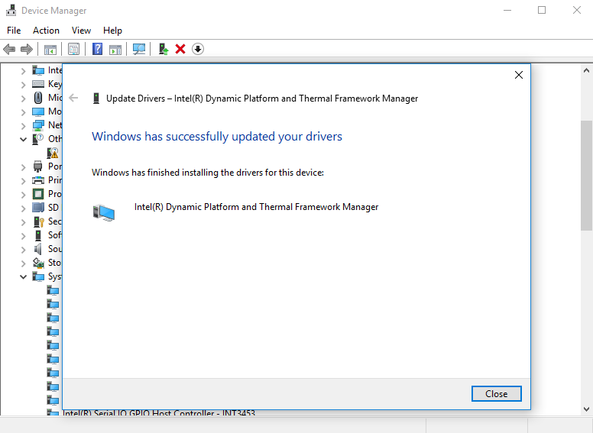Click the Forward arrow in the toolbar
The image size is (593, 433).
(x=27, y=49)
